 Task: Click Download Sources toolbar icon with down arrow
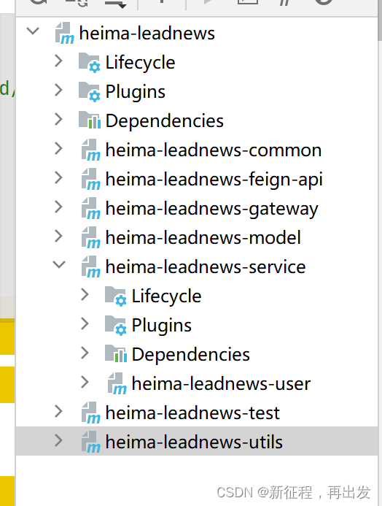[114, 3]
